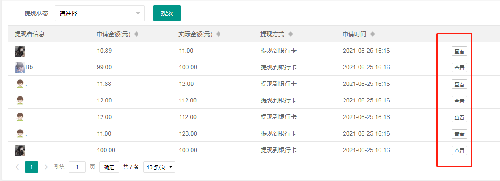View details of 10.89 withdrawal row

click(460, 51)
